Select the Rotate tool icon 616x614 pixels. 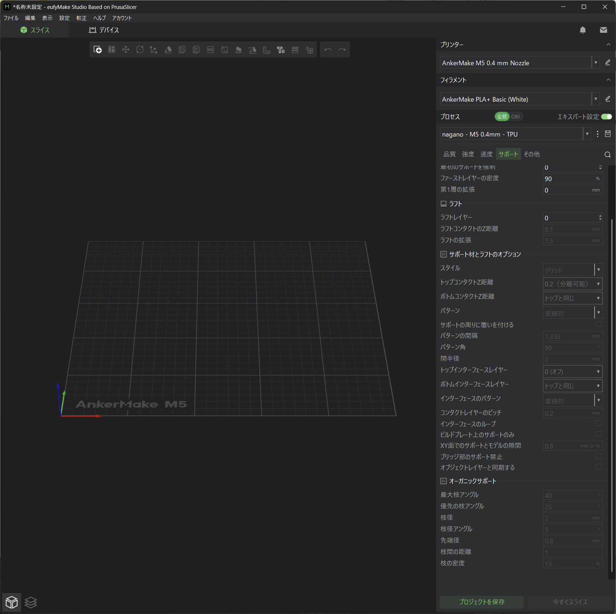[140, 50]
